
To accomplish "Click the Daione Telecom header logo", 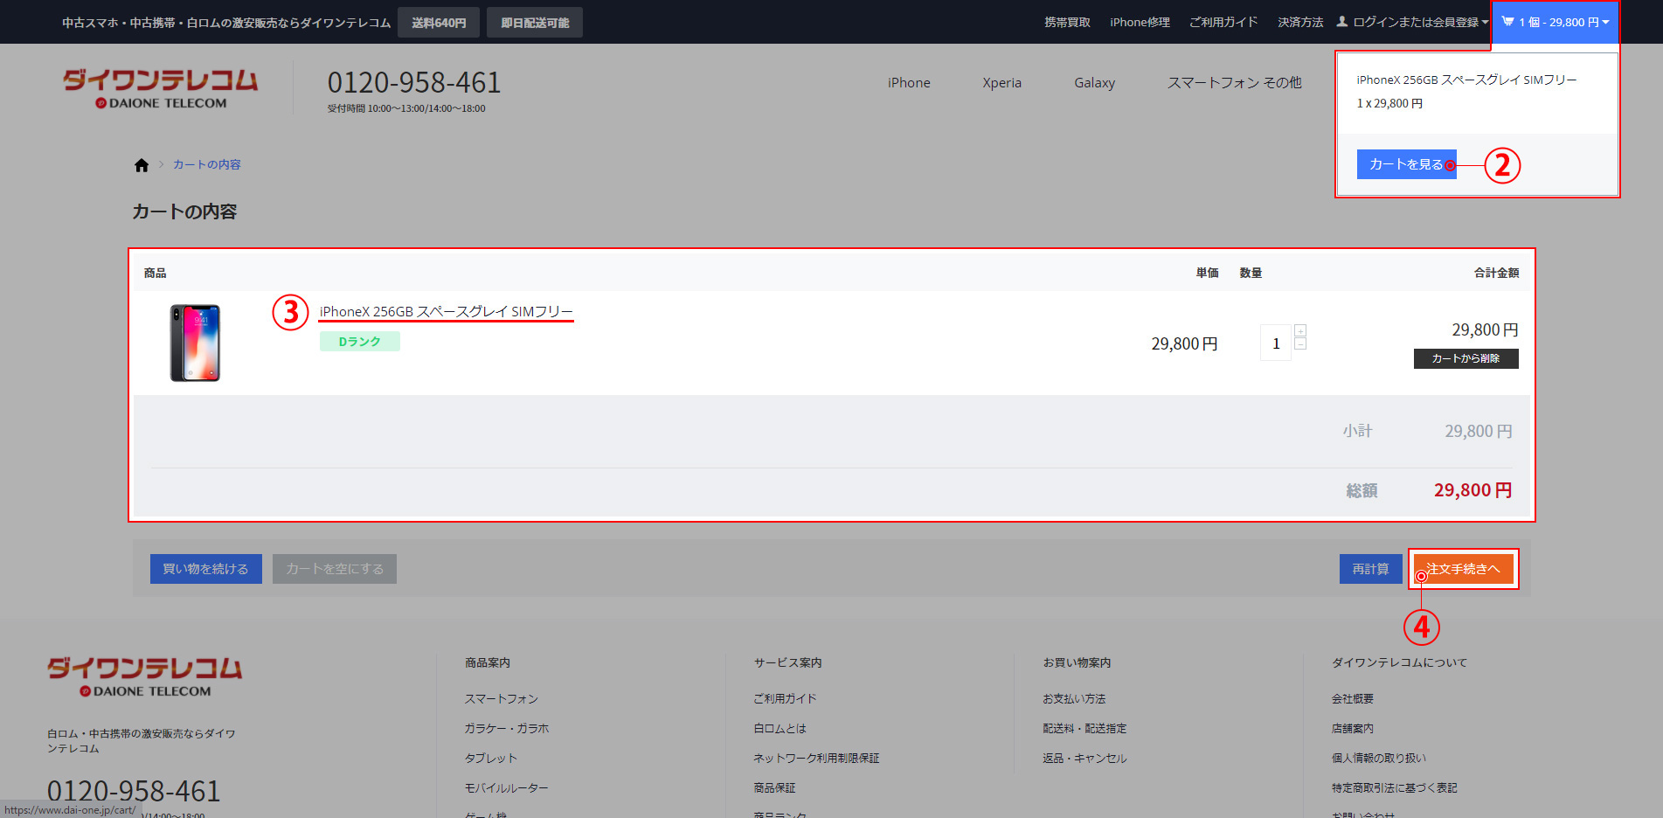I will (x=161, y=89).
